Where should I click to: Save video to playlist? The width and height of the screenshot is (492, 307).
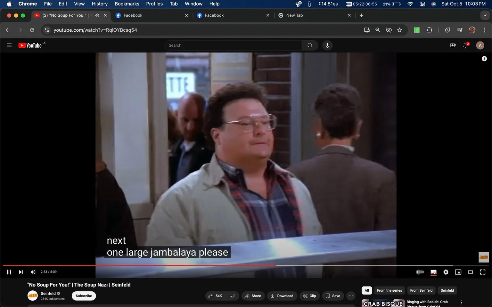tap(333, 296)
